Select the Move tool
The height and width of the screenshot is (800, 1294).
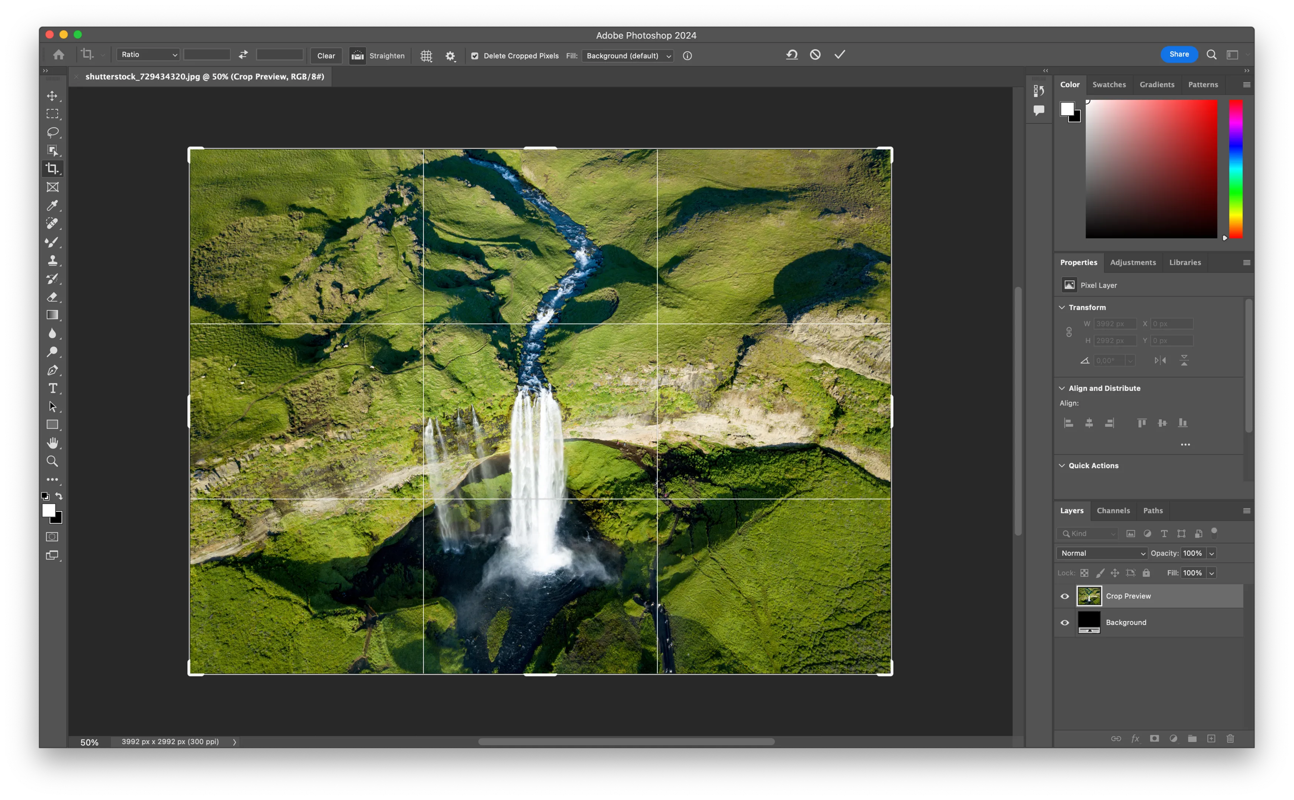click(52, 96)
